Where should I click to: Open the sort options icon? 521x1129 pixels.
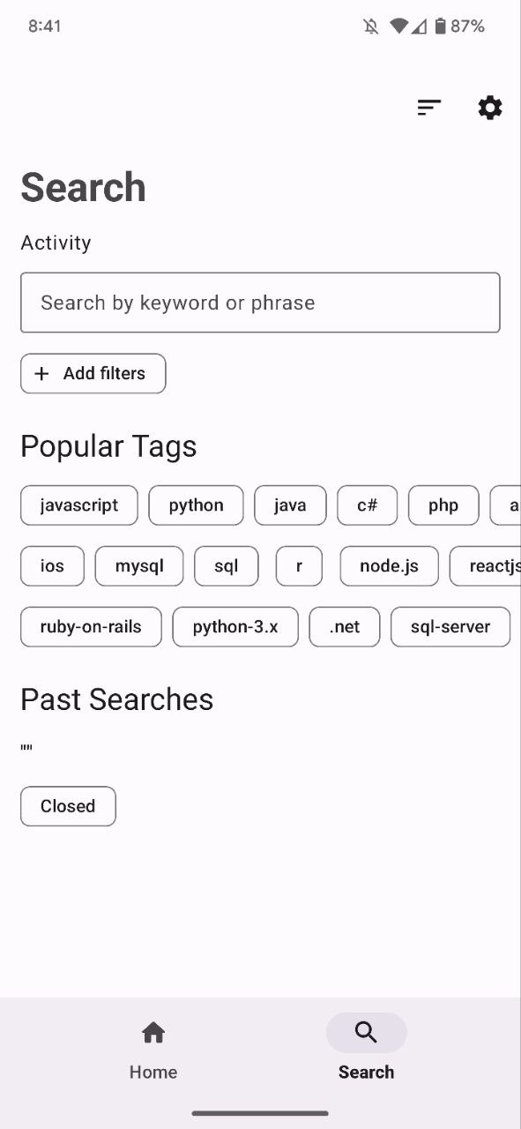(429, 108)
